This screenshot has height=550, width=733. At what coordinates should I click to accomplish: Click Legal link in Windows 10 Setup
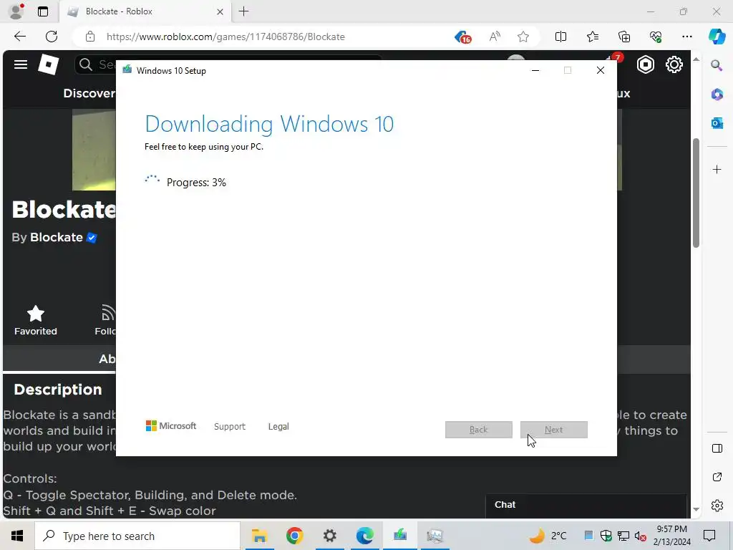point(278,427)
